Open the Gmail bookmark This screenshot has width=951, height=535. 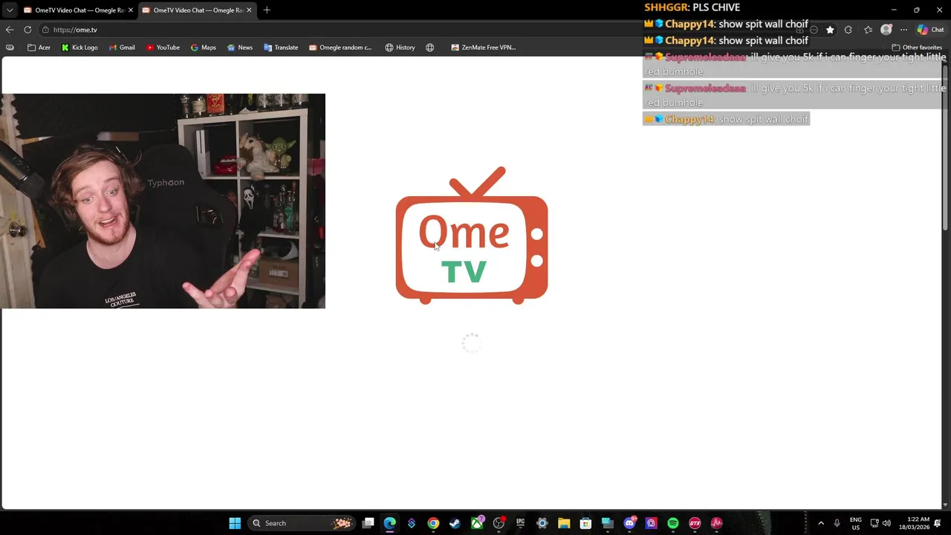(122, 48)
